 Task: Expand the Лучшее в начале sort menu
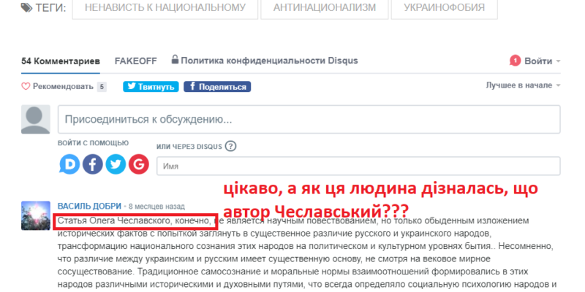523,85
